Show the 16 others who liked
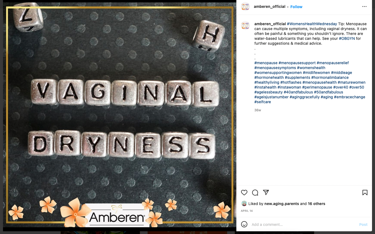Viewport: 375px width, 234px height. [x=316, y=204]
